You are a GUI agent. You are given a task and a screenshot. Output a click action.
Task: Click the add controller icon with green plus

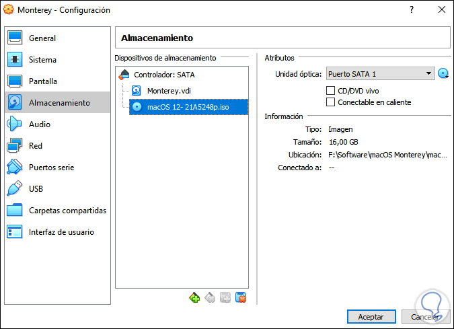point(194,297)
